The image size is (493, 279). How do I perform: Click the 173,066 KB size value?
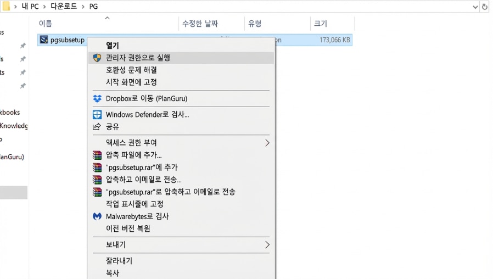tap(334, 40)
